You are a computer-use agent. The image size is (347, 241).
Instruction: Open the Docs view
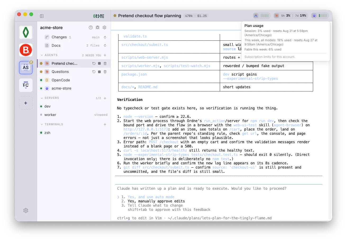click(74, 45)
